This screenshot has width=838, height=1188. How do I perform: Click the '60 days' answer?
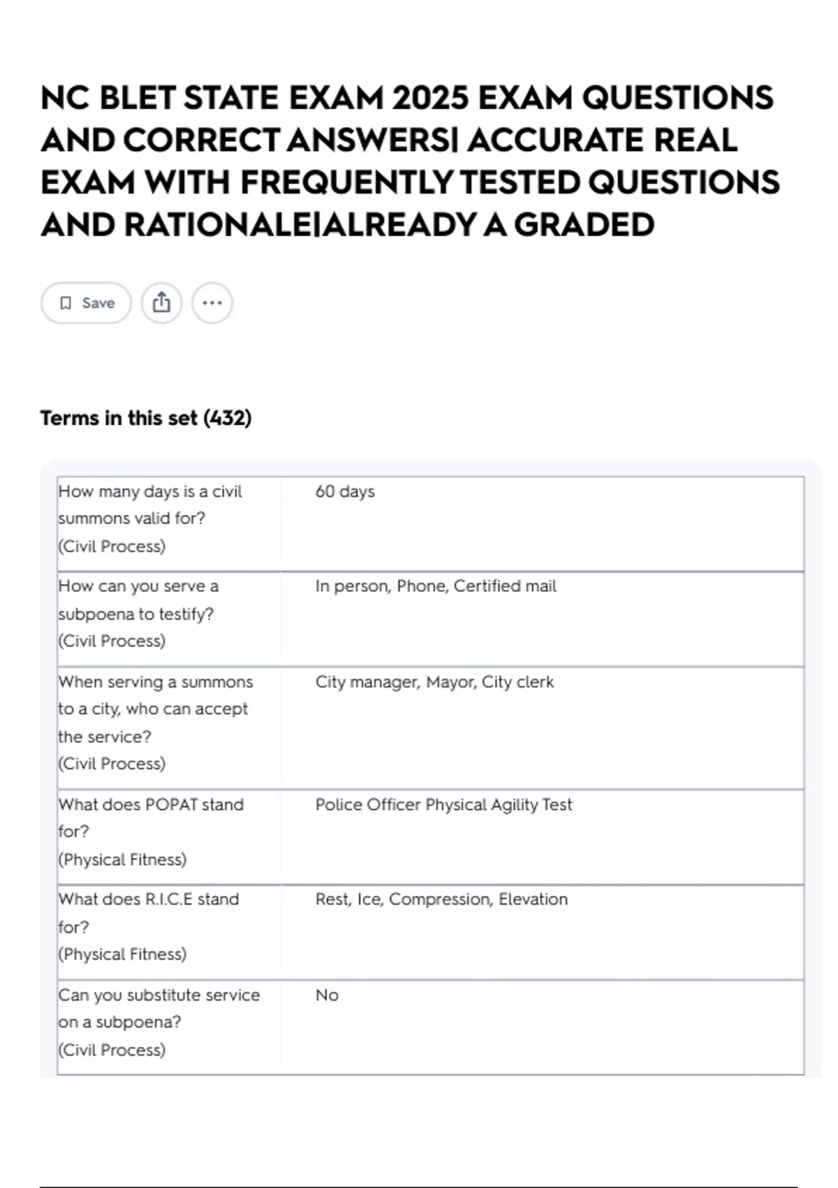(x=345, y=491)
